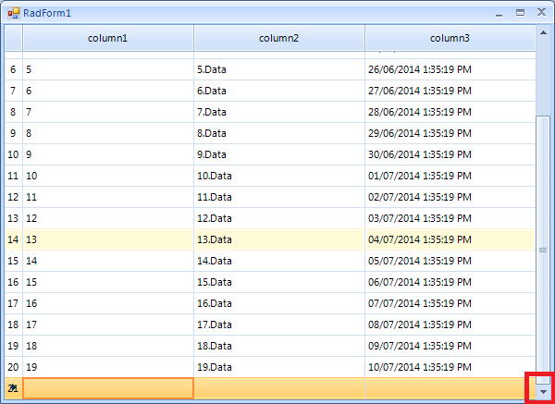Click the new row column2 cell

pyautogui.click(x=279, y=388)
